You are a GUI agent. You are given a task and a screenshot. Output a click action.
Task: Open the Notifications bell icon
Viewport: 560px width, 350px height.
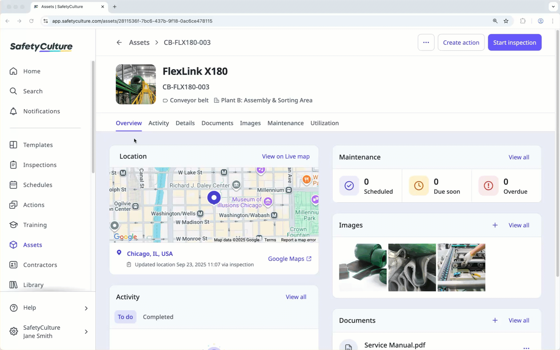tap(13, 111)
